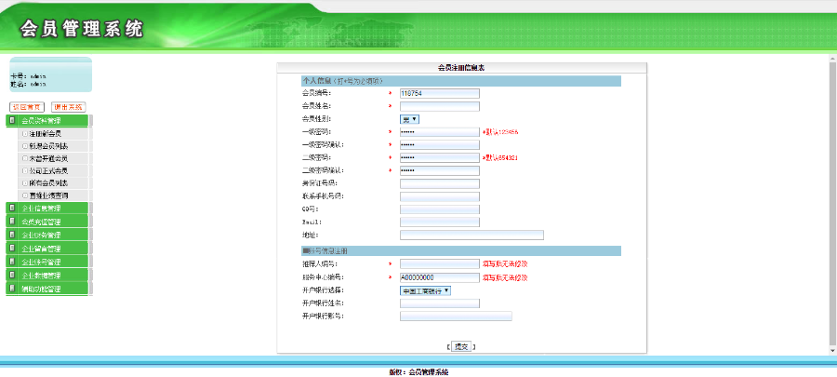The height and width of the screenshot is (377, 837).
Task: Click the 会员管理系统 header title
Action: click(x=82, y=29)
